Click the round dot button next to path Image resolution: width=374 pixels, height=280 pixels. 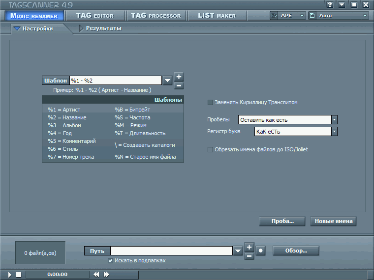click(260, 251)
